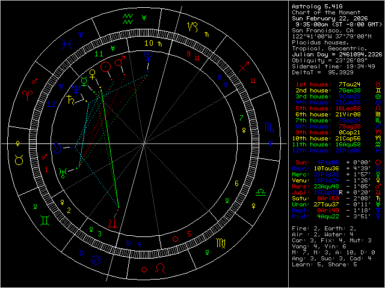Viewport: 385px width, 288px height.
Task: Click the blue Pisces sign in the outer ring
Action: [67, 44]
